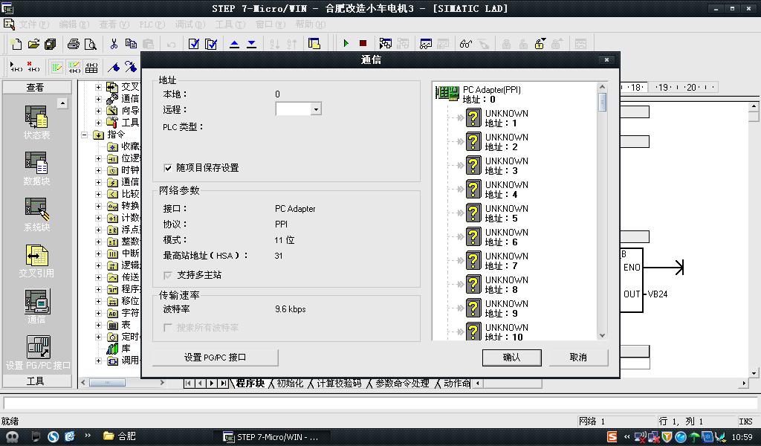The height and width of the screenshot is (446, 761).
Task: Click the Print toolbar icon
Action: [74, 44]
